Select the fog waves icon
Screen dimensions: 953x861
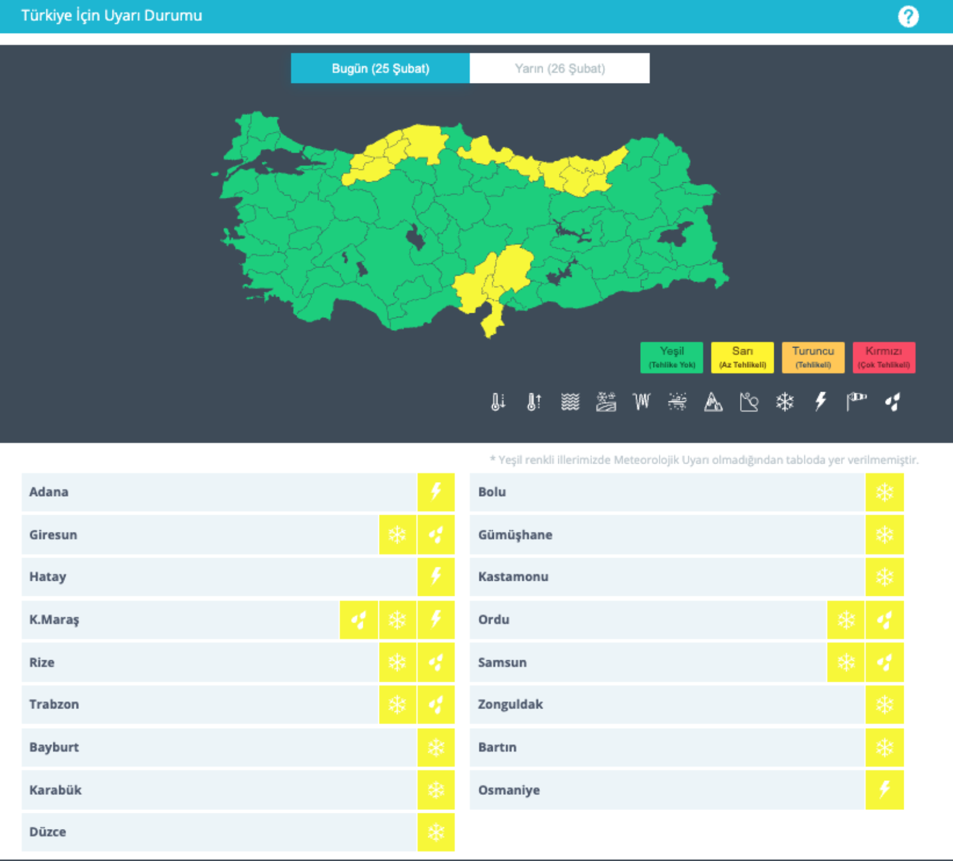pos(570,402)
